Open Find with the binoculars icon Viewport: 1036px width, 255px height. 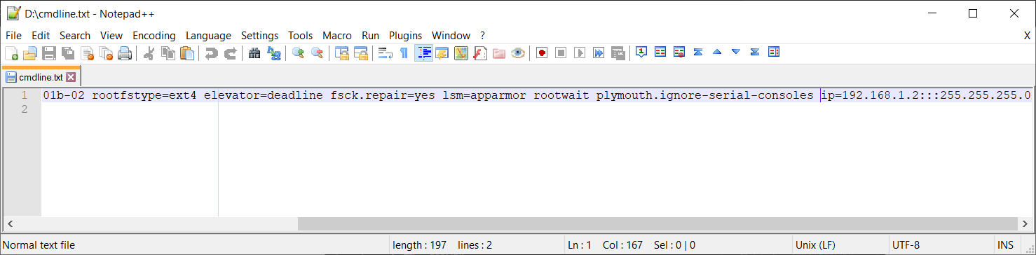coord(254,53)
